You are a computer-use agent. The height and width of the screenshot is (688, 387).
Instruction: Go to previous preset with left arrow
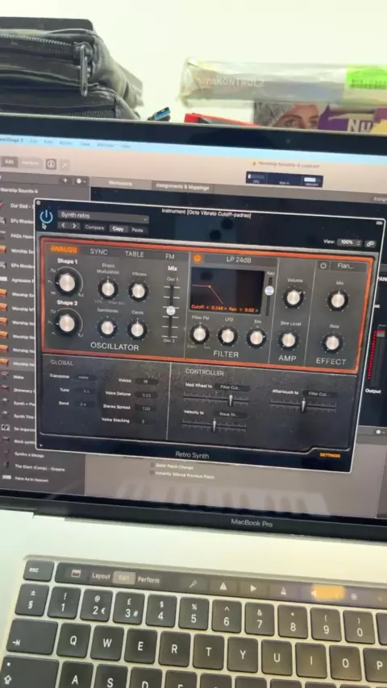[x=63, y=226]
